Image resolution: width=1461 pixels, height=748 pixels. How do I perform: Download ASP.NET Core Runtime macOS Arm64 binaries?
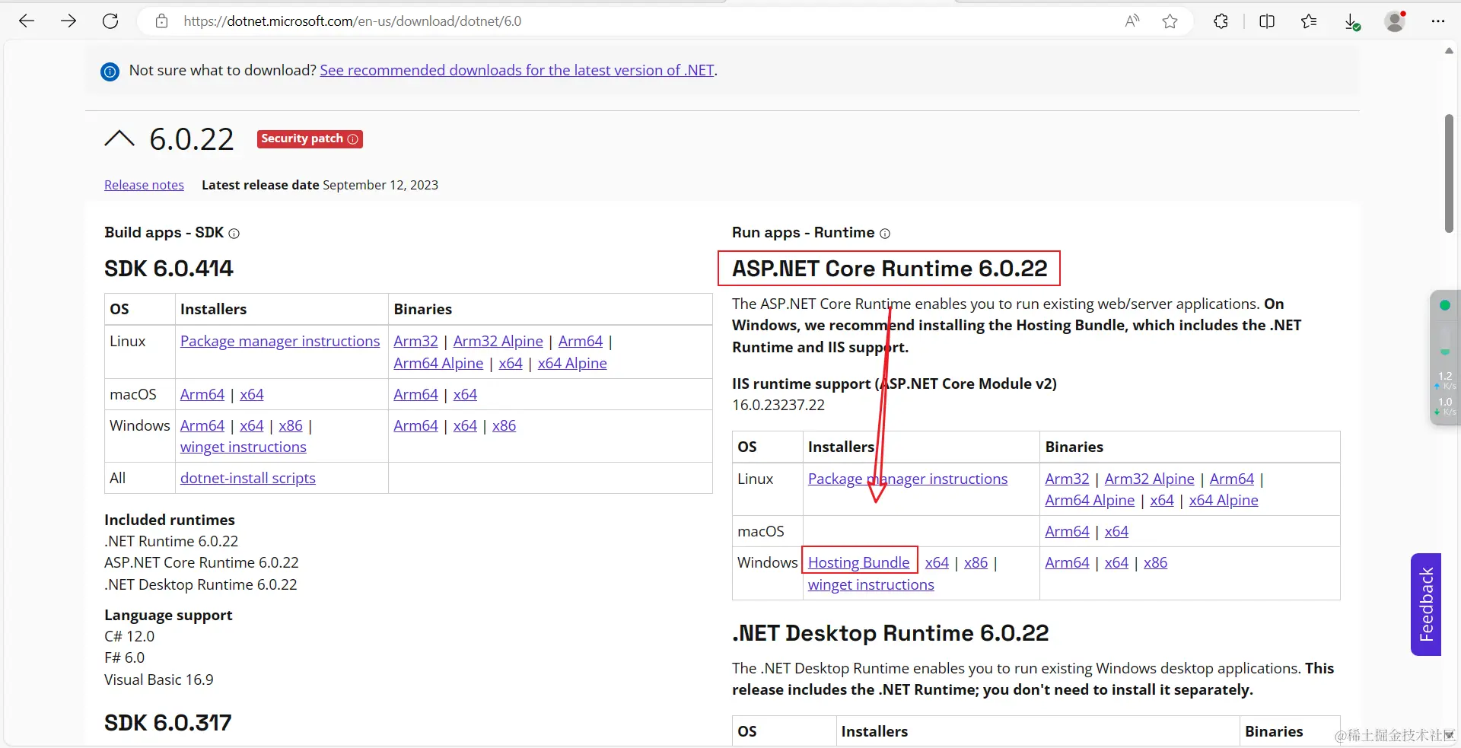pos(1067,531)
